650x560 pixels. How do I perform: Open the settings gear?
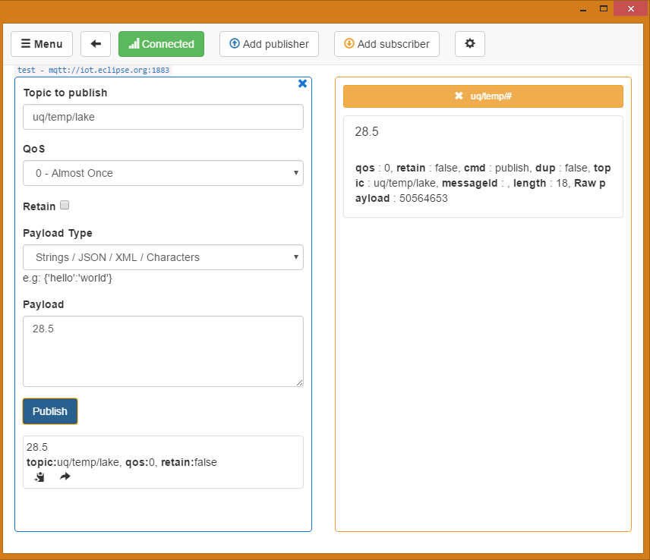tap(469, 44)
